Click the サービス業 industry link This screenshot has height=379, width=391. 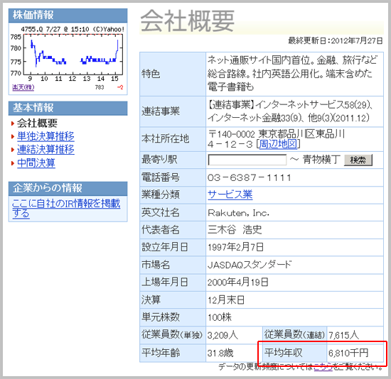pyautogui.click(x=230, y=194)
